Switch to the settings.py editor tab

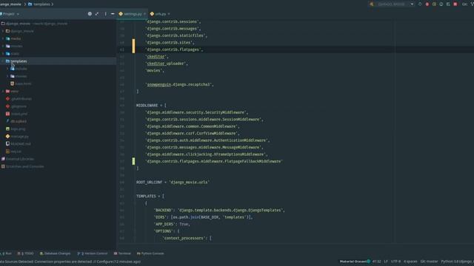pyautogui.click(x=133, y=14)
